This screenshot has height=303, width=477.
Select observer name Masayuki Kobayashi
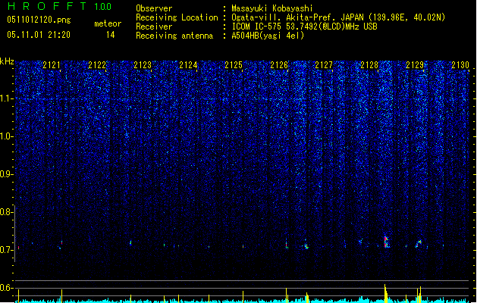point(272,8)
